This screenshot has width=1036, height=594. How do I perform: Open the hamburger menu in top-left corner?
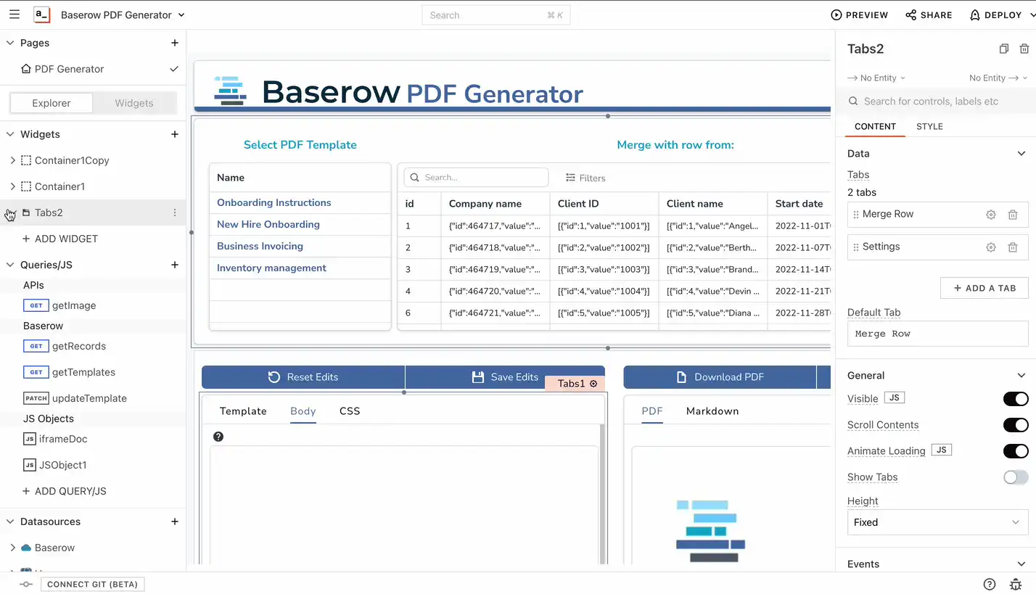14,15
